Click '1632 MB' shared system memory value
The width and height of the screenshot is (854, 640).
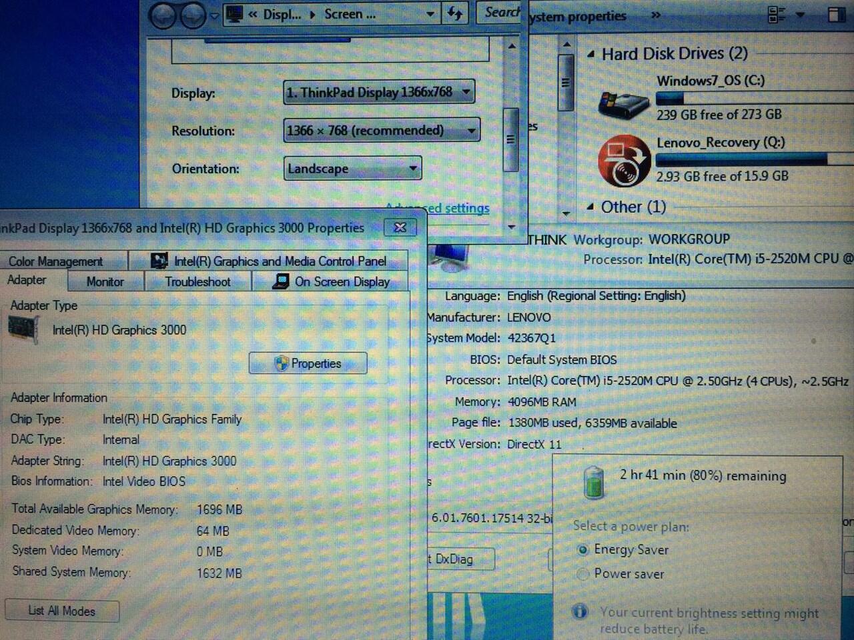click(x=220, y=573)
